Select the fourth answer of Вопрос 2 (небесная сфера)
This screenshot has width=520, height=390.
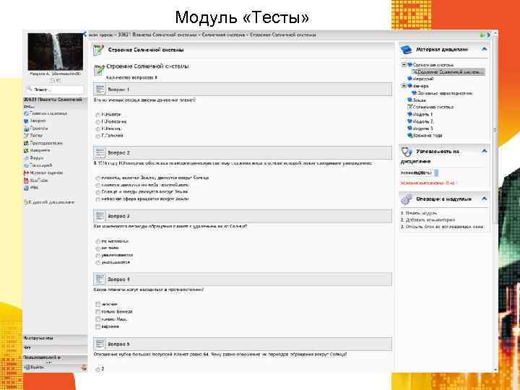pyautogui.click(x=97, y=199)
